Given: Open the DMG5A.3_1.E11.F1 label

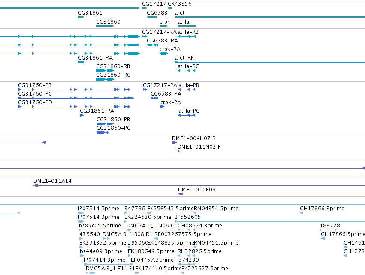Looking at the screenshot, I should (110, 269).
